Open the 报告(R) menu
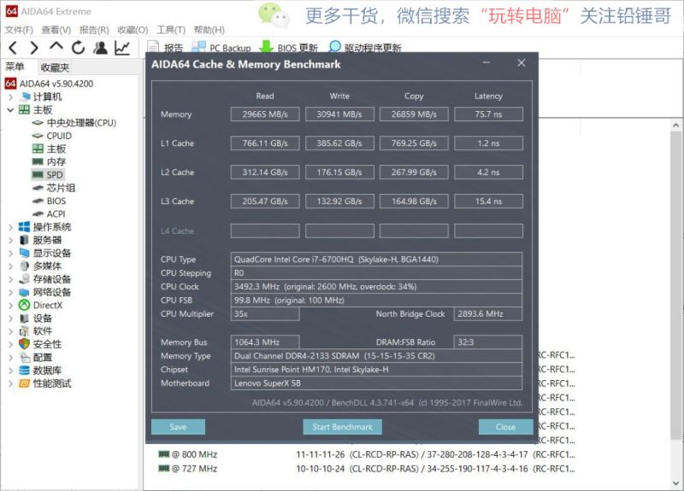The image size is (684, 491). 94,30
